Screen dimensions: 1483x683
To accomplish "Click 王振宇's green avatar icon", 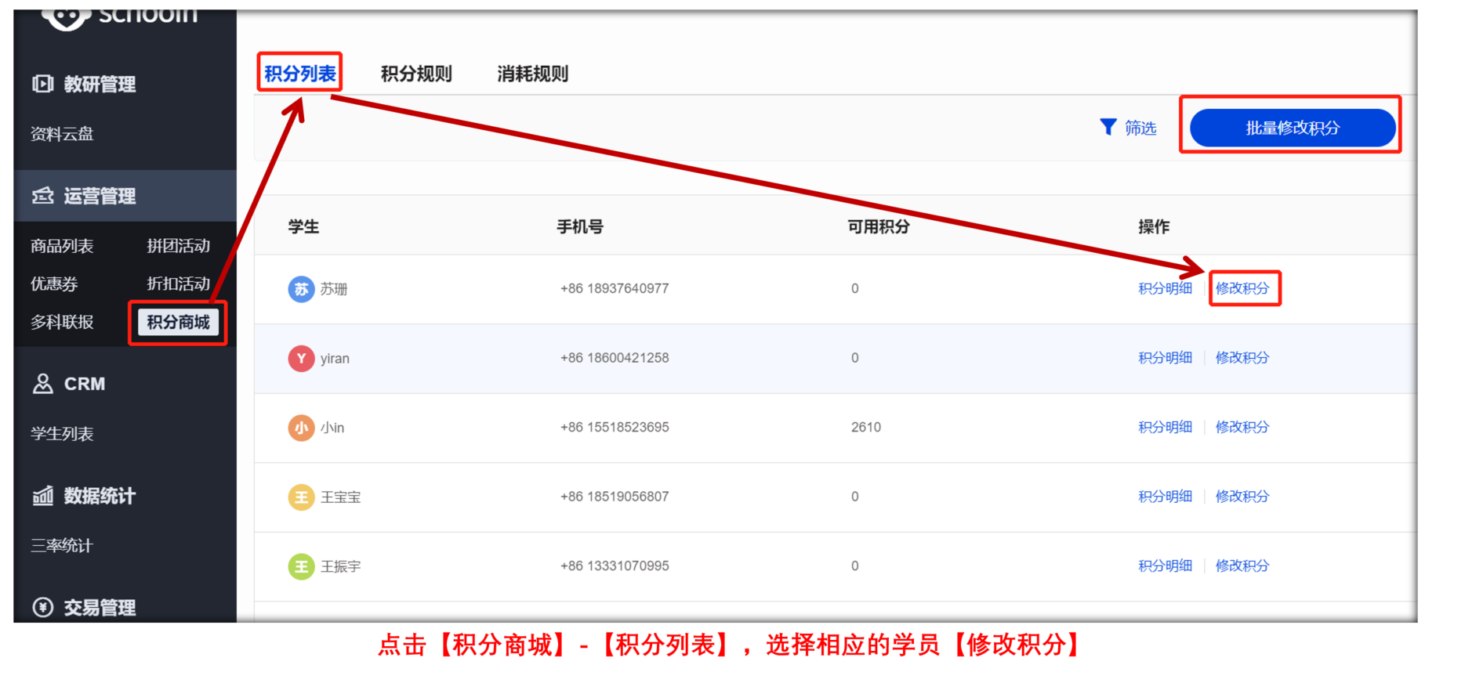I will pyautogui.click(x=301, y=566).
